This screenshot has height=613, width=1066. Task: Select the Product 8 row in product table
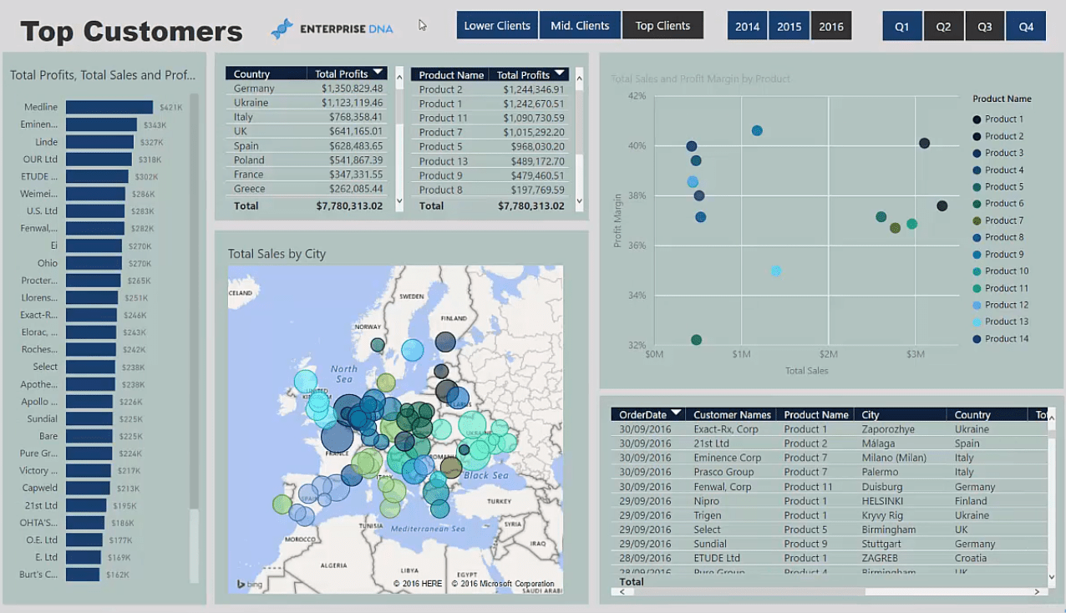490,190
